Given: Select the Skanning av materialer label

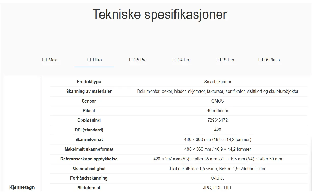Looking at the screenshot, I should (x=89, y=91).
